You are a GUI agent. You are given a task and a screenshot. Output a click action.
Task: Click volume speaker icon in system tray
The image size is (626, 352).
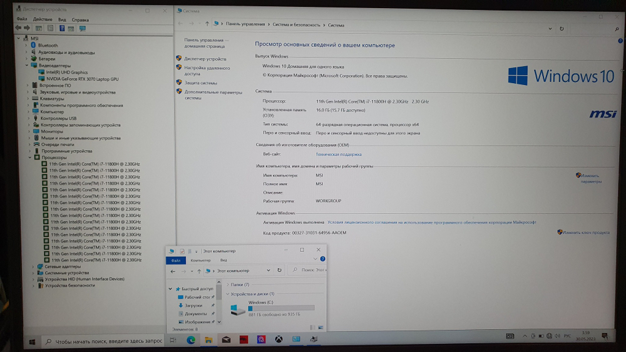[557, 336]
